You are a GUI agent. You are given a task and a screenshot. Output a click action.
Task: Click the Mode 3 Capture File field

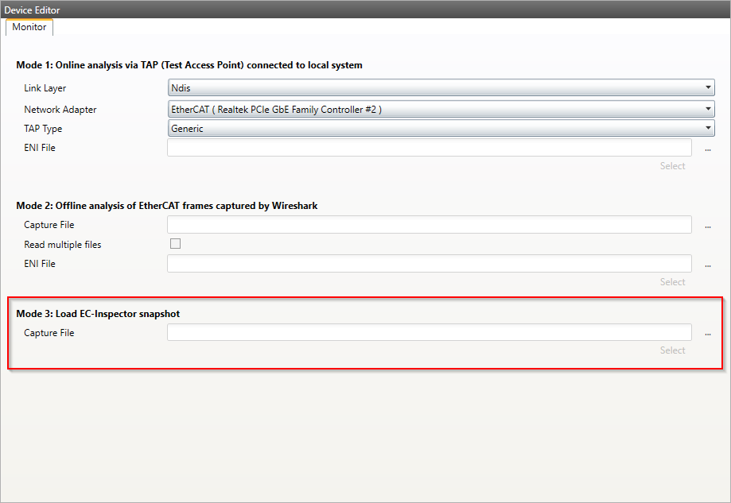(x=429, y=333)
